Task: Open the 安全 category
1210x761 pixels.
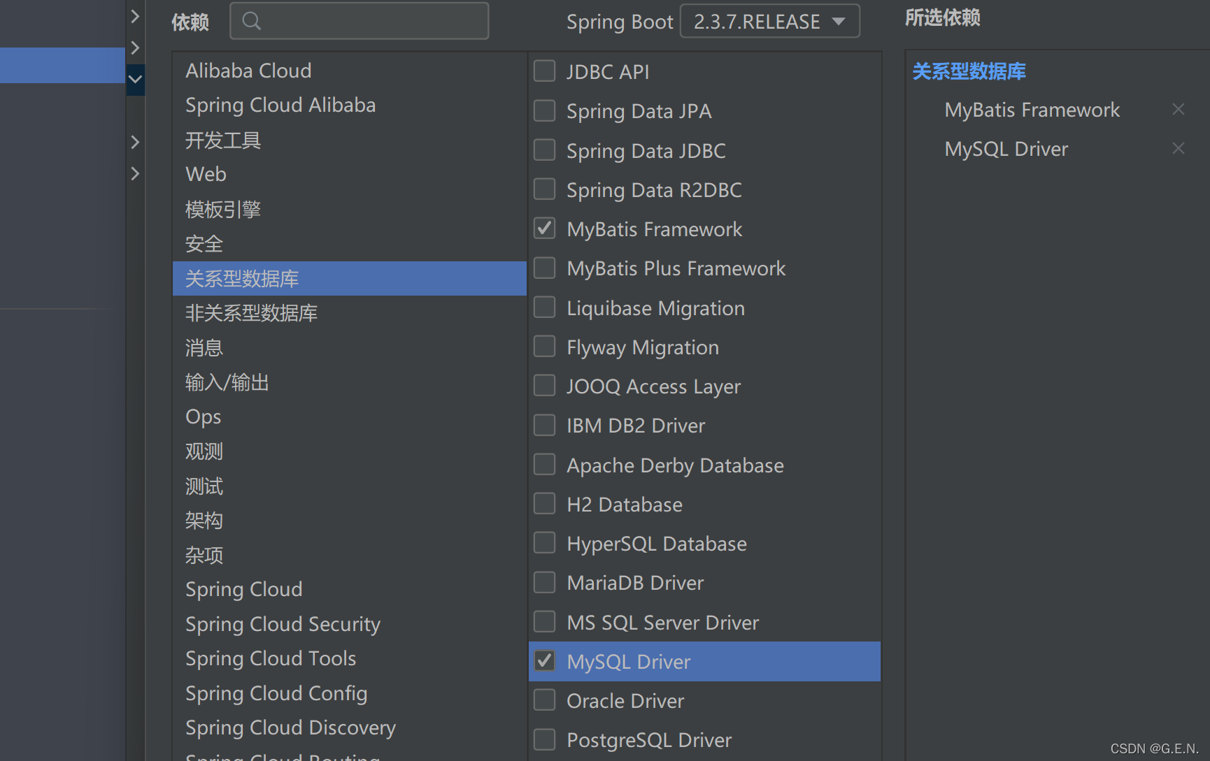Action: 349,243
